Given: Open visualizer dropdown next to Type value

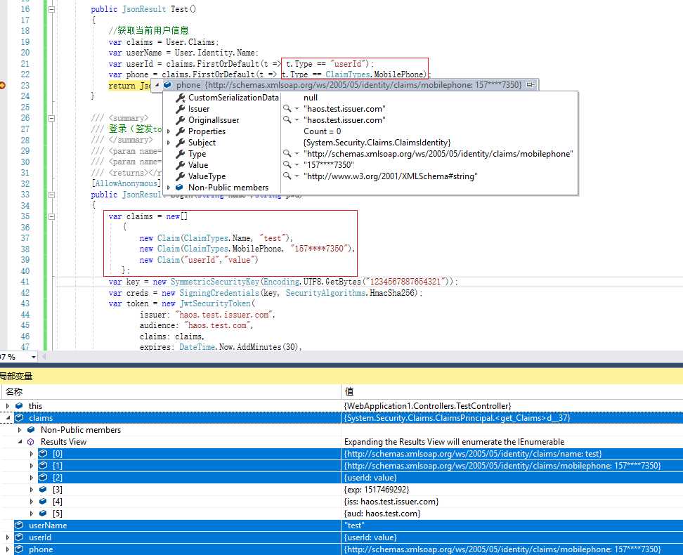Looking at the screenshot, I should coord(297,153).
